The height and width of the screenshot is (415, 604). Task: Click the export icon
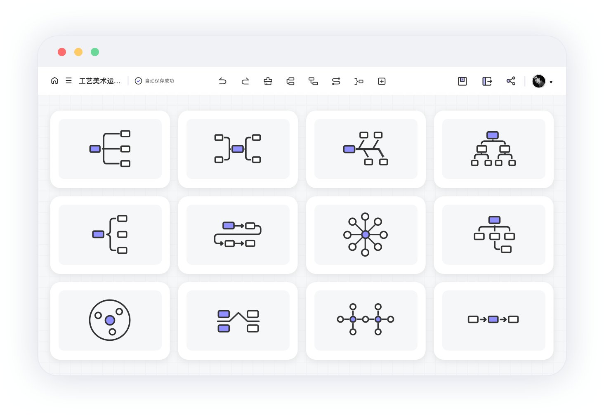[487, 81]
